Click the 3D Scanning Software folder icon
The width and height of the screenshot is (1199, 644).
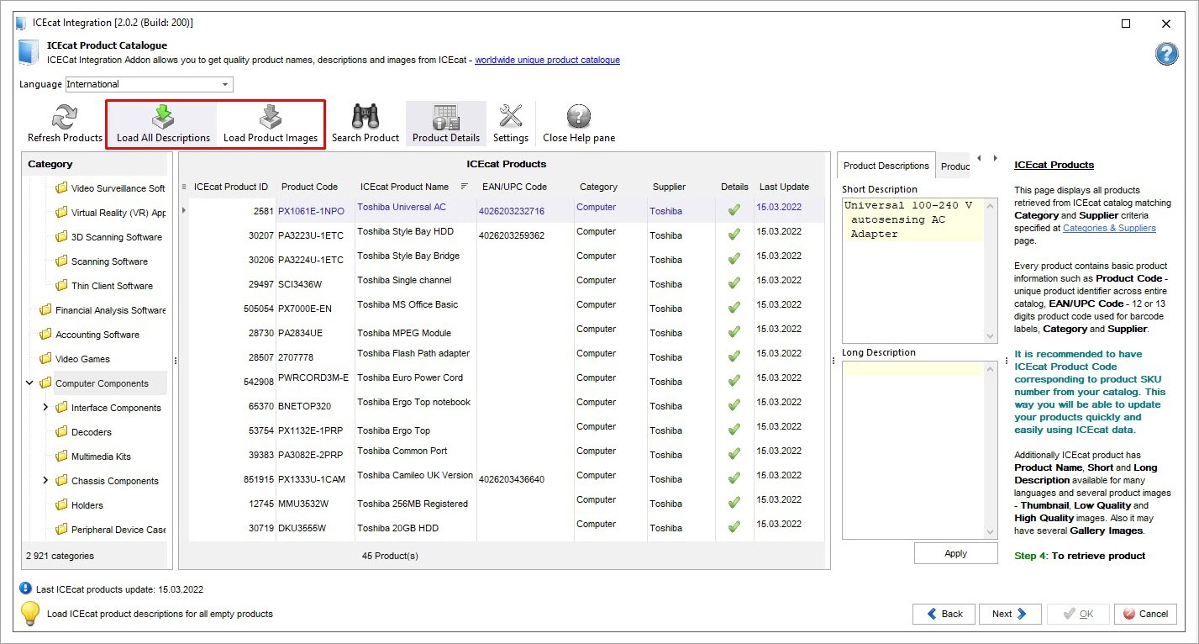(x=61, y=237)
